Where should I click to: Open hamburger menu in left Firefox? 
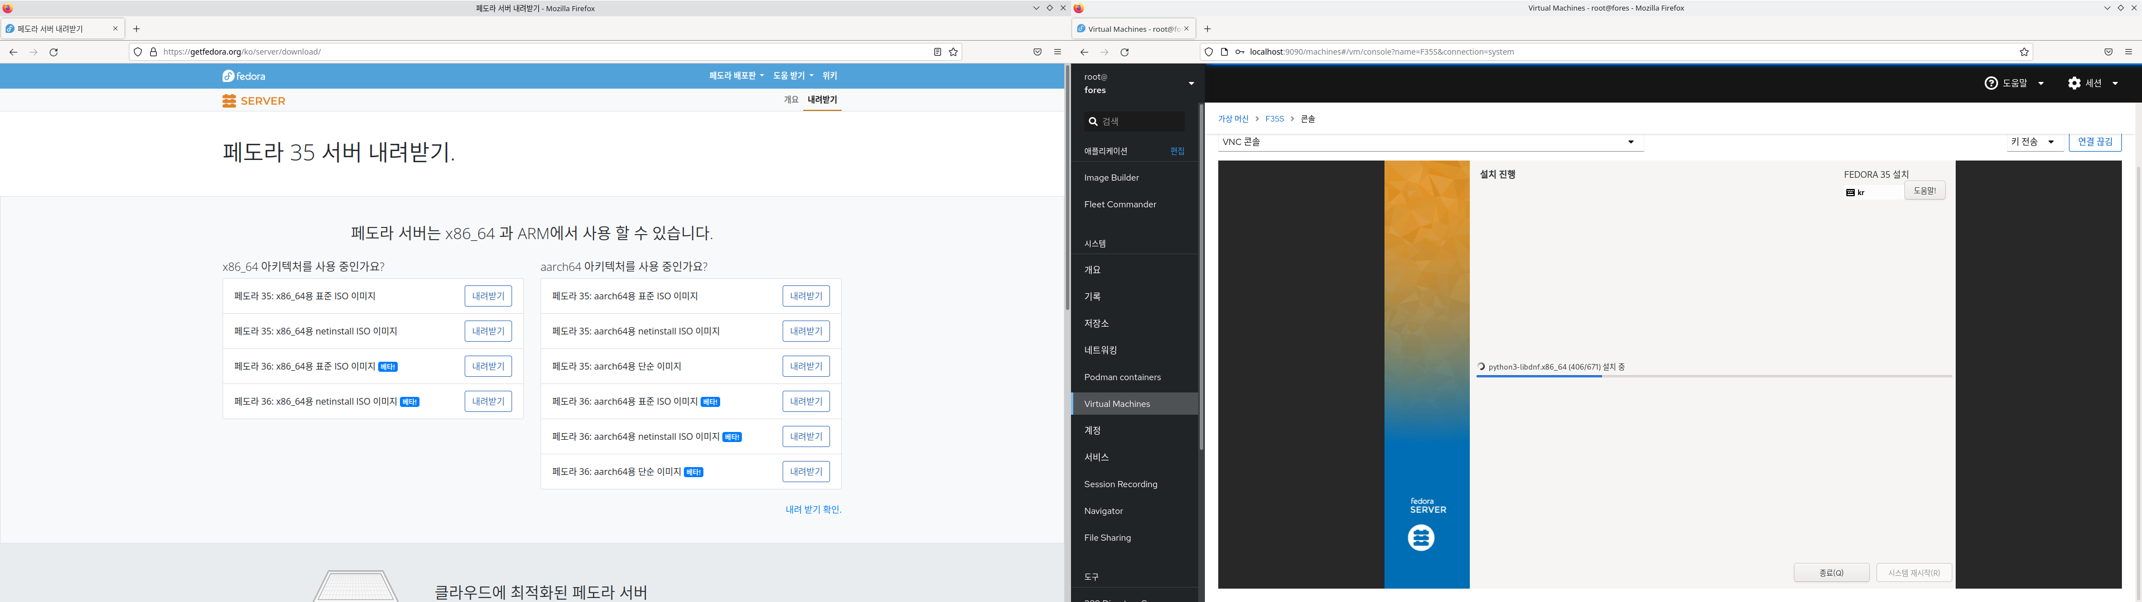[x=1058, y=51]
